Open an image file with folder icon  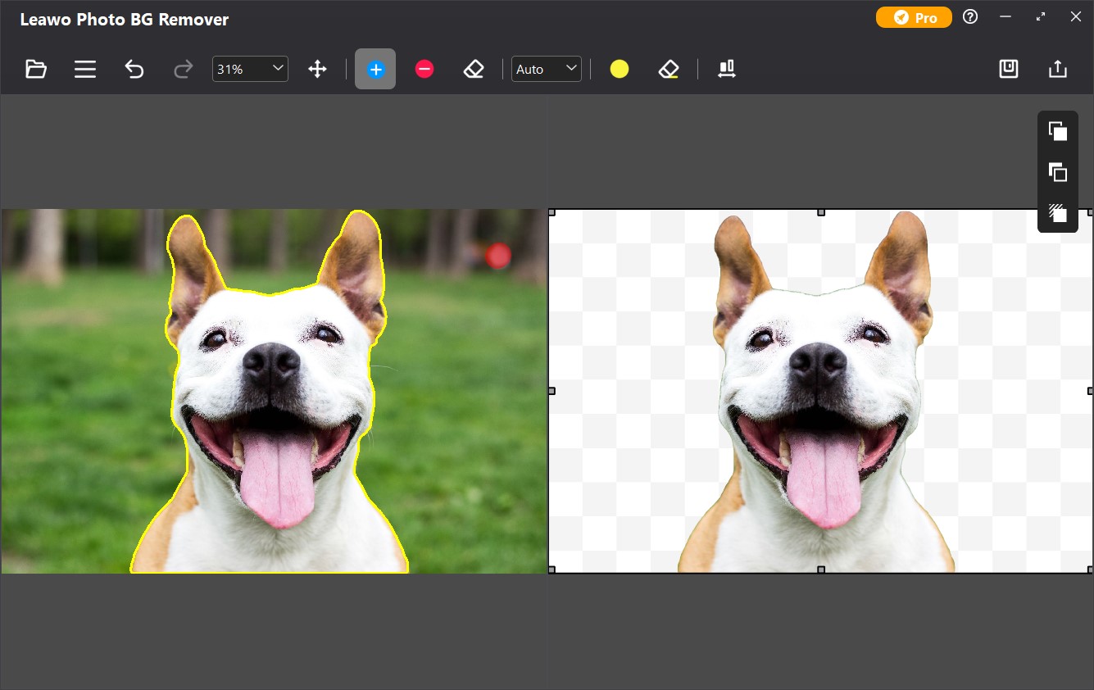(x=35, y=70)
